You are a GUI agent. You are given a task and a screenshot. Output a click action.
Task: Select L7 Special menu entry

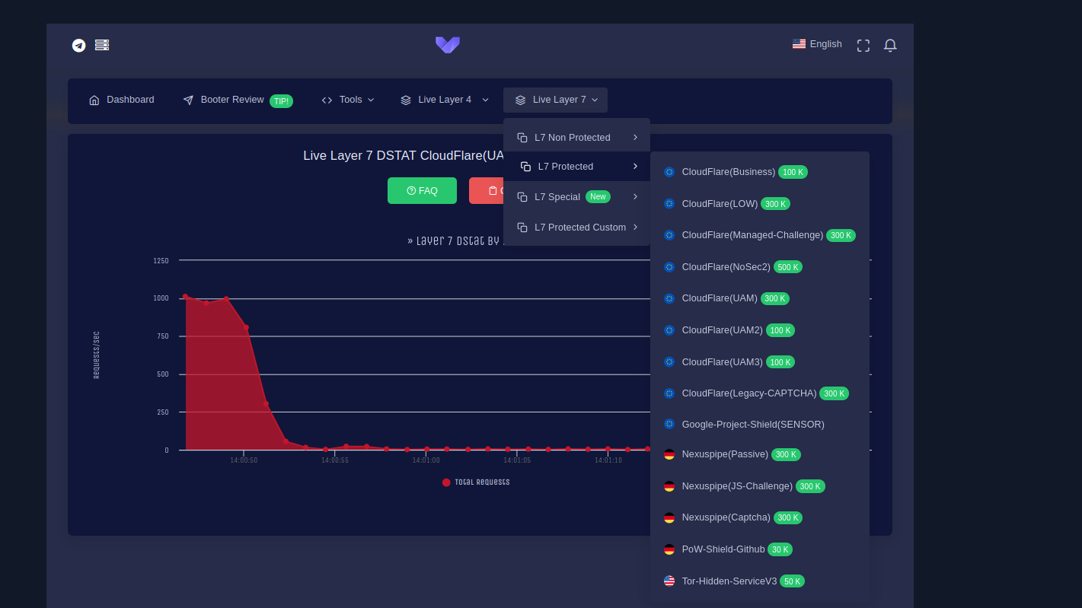click(x=576, y=197)
